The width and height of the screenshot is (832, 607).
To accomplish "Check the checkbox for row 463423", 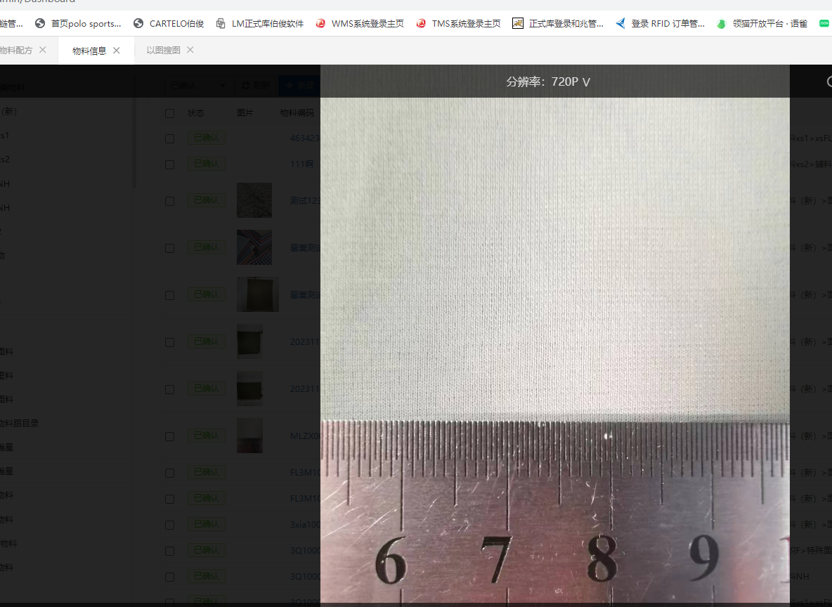I will click(170, 138).
